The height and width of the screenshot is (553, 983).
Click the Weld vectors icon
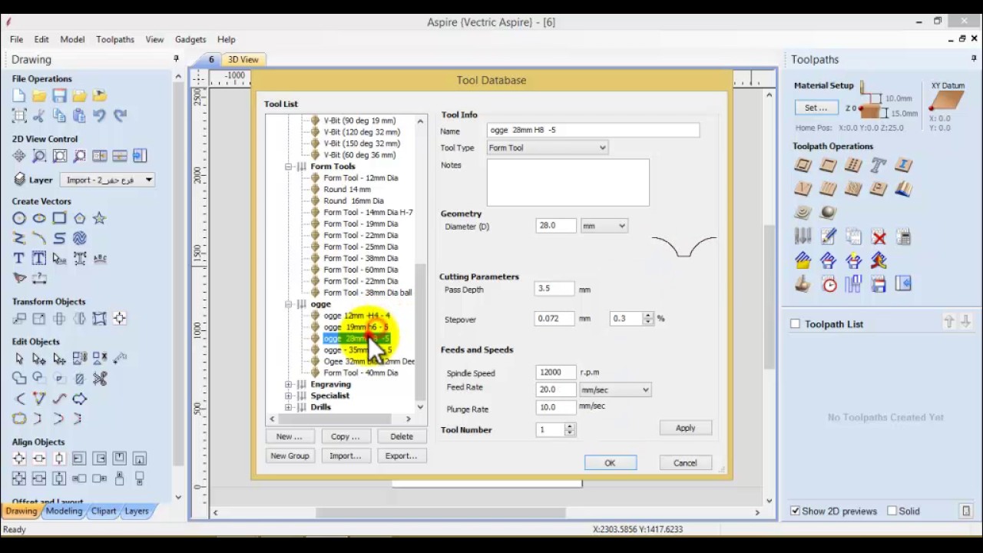coord(19,379)
